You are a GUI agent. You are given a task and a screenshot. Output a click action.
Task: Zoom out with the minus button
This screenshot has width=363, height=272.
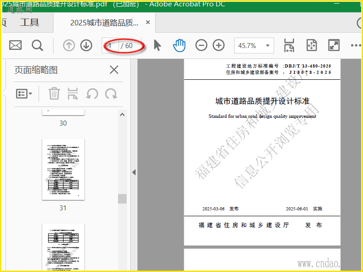[201, 45]
